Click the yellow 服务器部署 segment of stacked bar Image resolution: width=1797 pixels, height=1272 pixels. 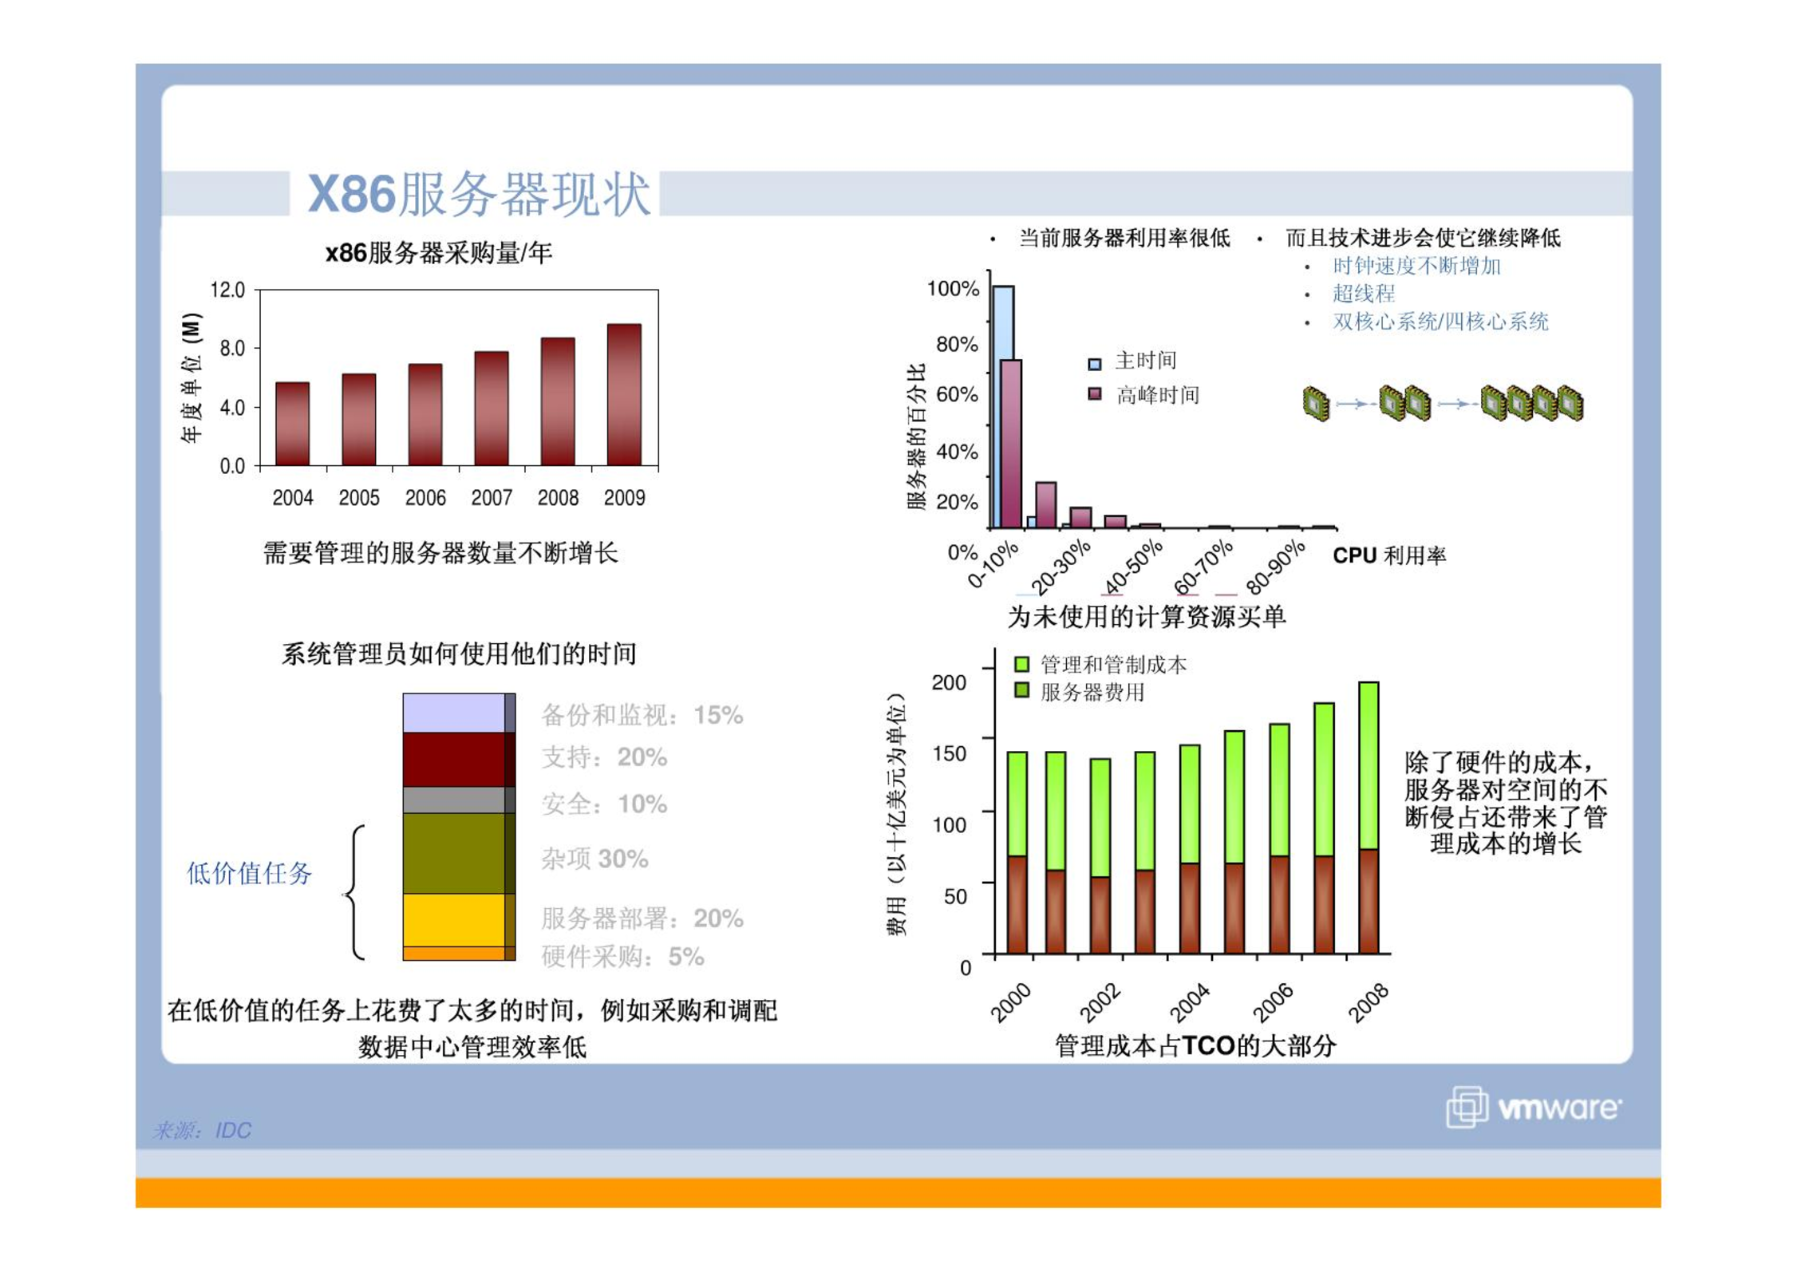coord(454,919)
